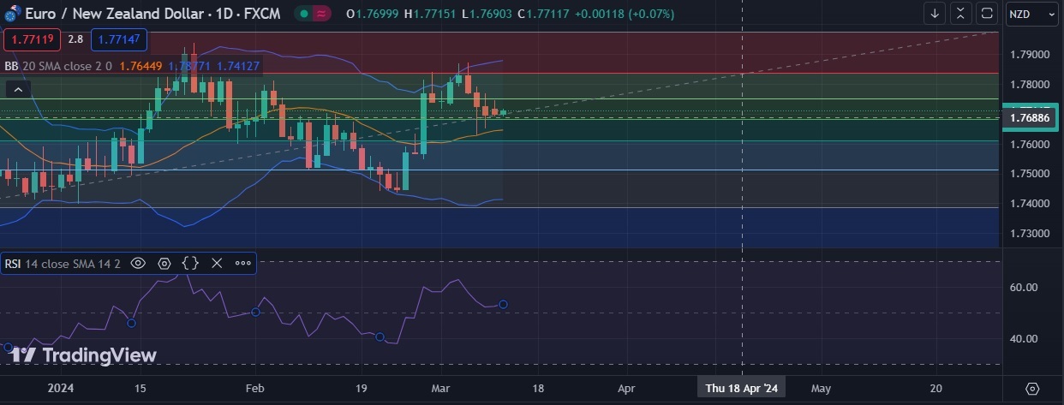Click the arrow-down button in top toolbar
The image size is (1064, 405).
[935, 14]
